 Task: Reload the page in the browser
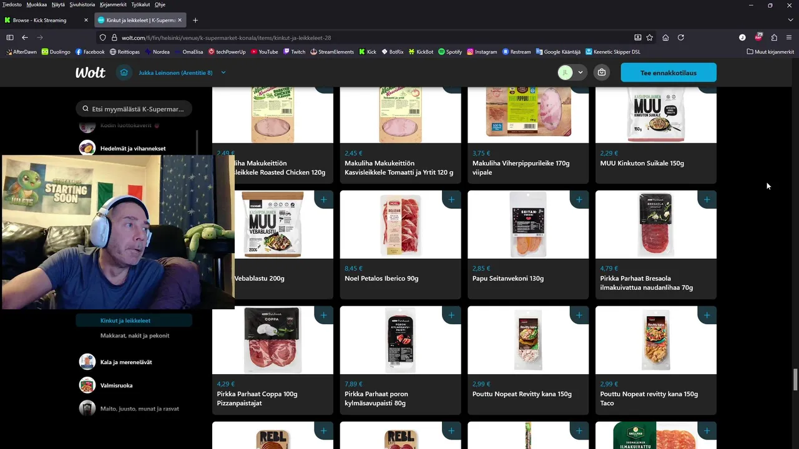pyautogui.click(x=681, y=37)
